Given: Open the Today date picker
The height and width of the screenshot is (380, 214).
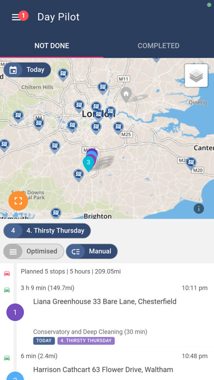Looking at the screenshot, I should 27,70.
